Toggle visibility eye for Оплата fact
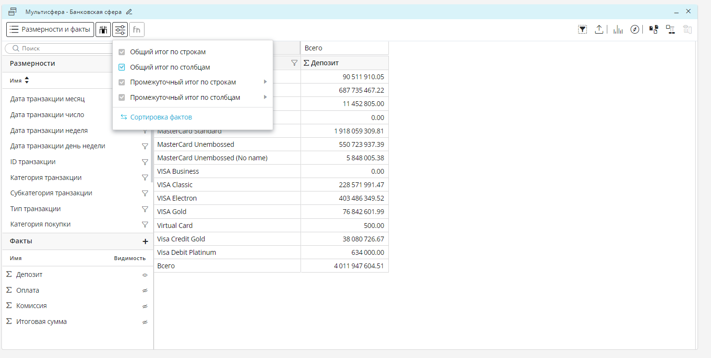The width and height of the screenshot is (711, 358). point(145,291)
